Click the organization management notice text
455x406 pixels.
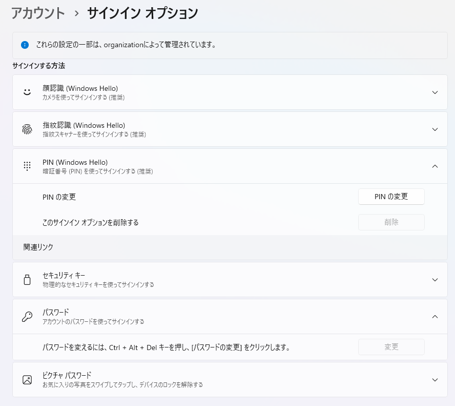tap(126, 45)
